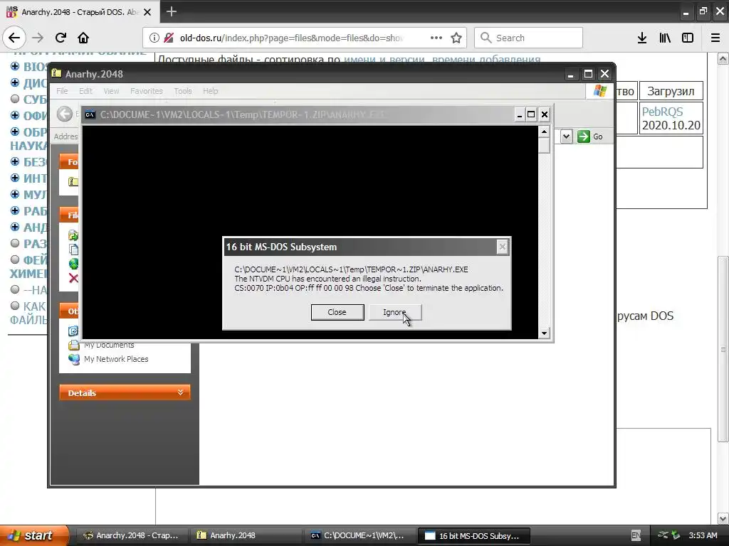Select the СУБ category bullet
729x546 pixels.
click(x=15, y=99)
